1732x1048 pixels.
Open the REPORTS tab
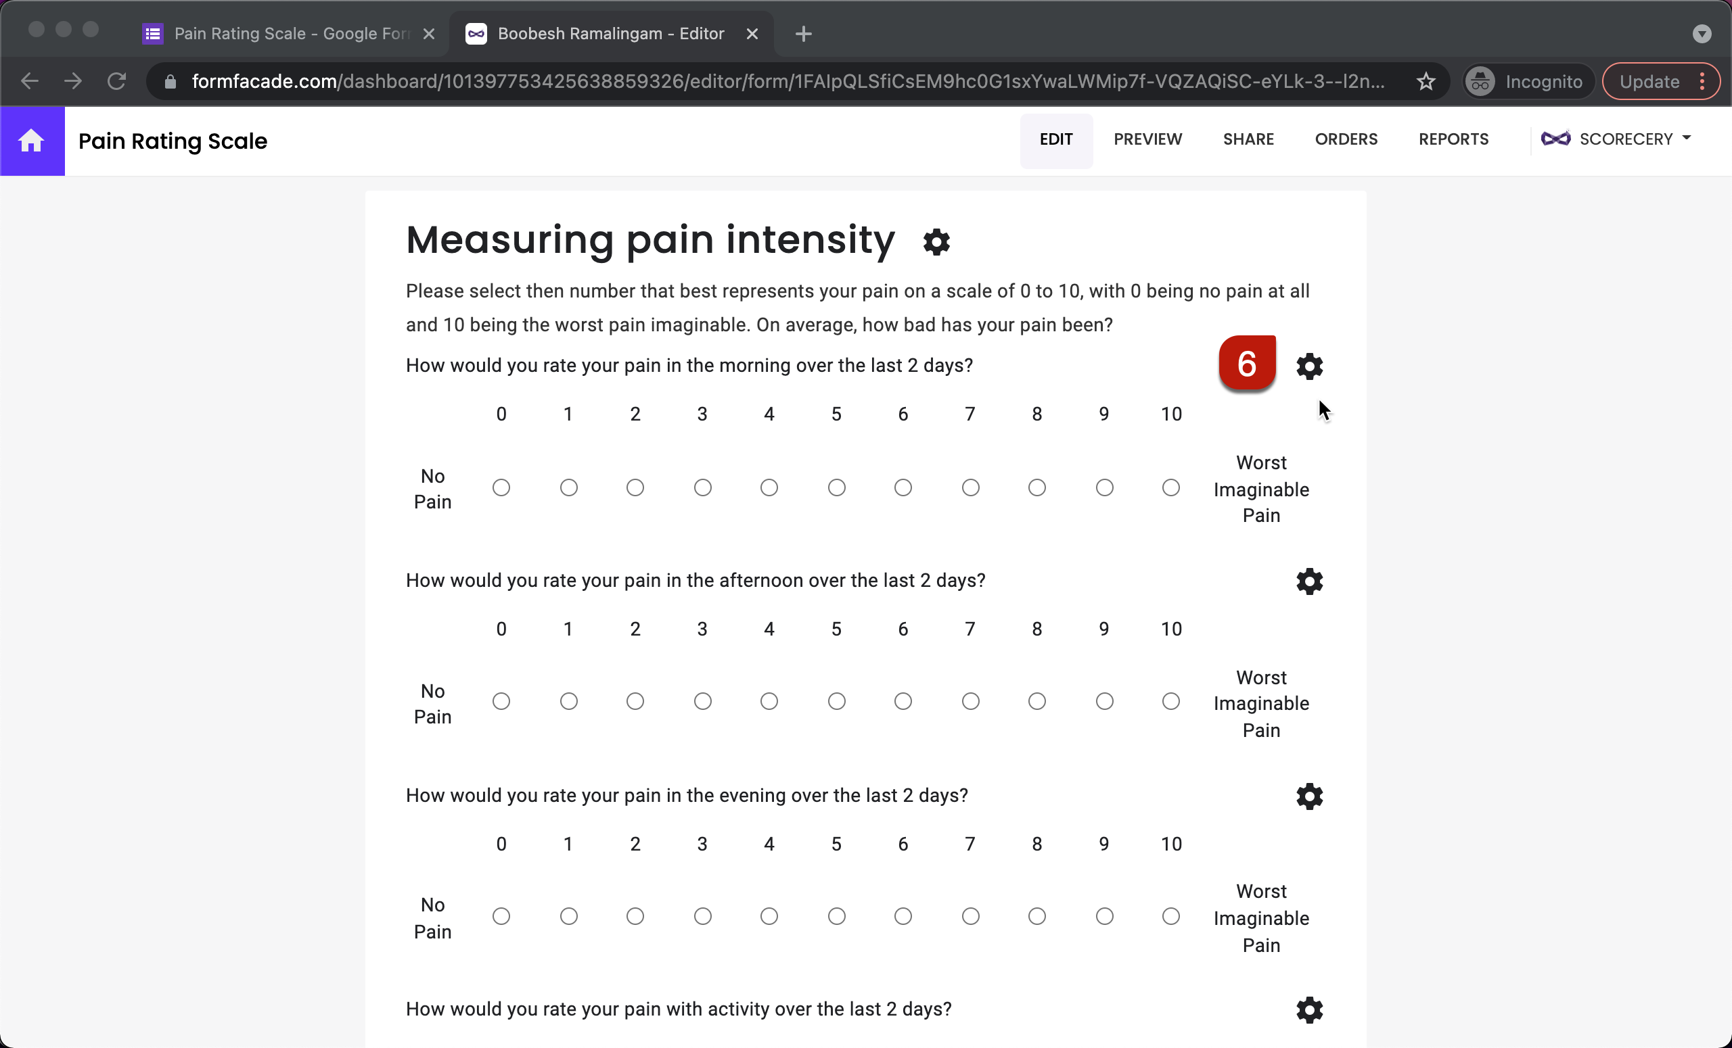tap(1453, 139)
